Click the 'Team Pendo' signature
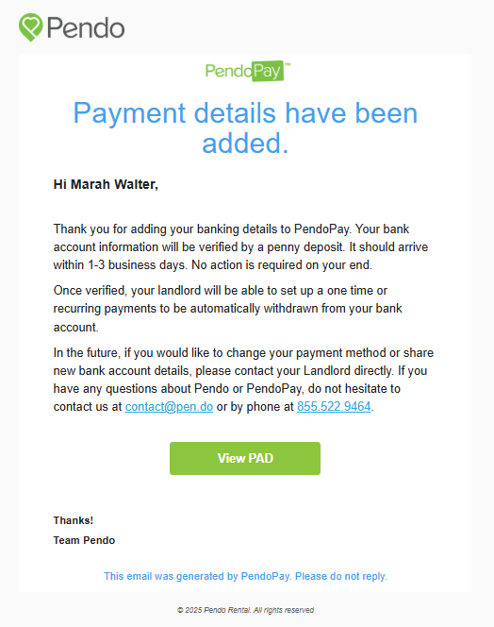494x627 pixels. coord(84,541)
